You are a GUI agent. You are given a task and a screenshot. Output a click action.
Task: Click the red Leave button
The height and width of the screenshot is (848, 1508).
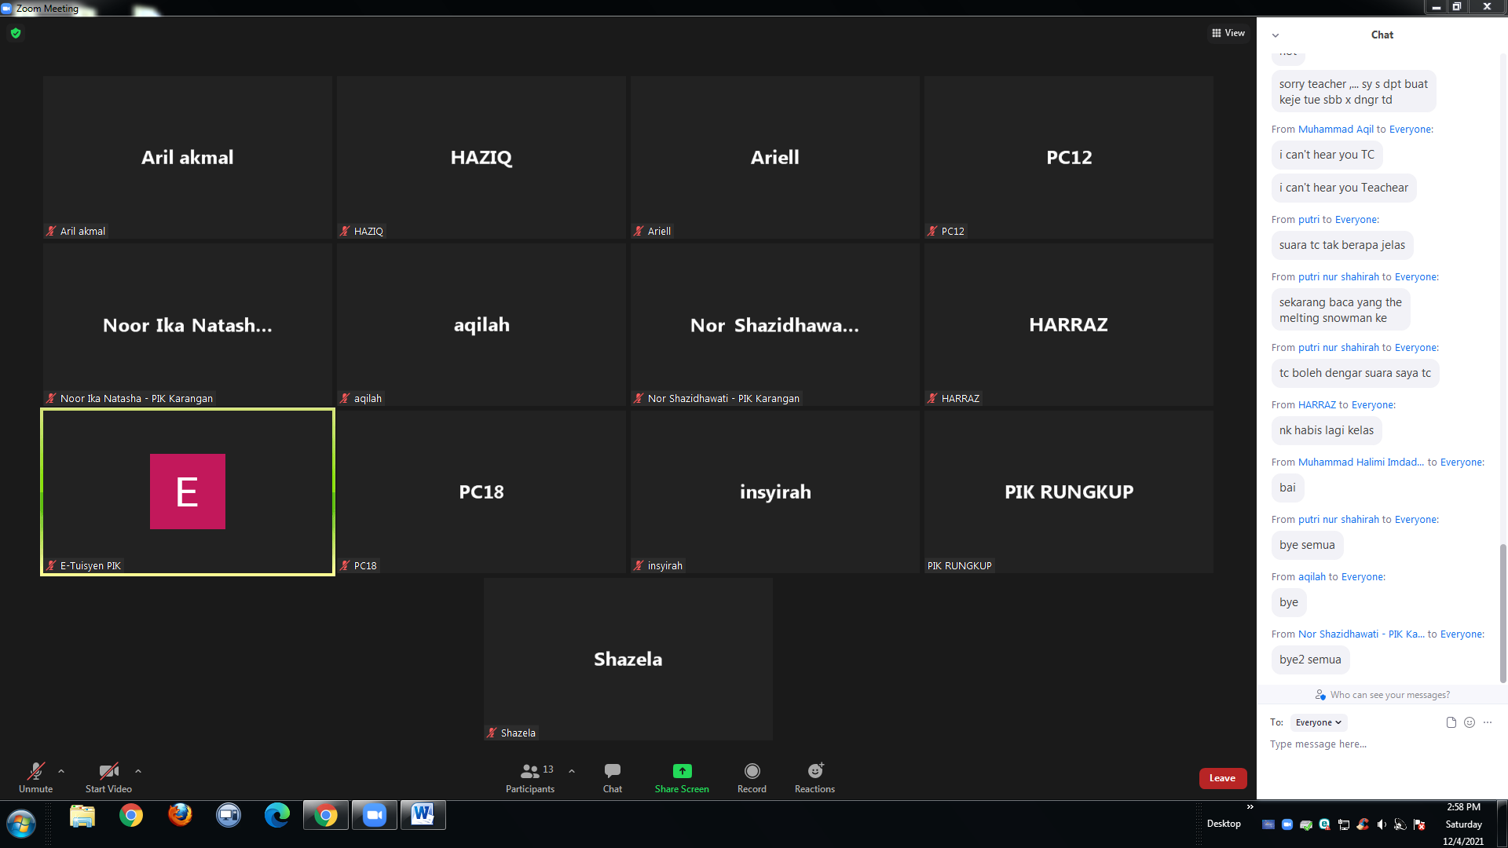point(1222,778)
